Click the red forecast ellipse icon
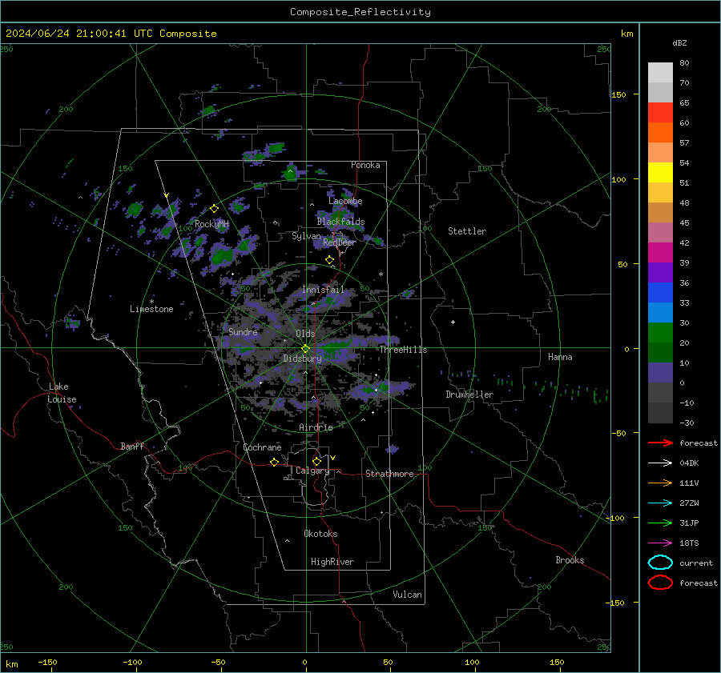Screen dimensions: 721x673 660,583
